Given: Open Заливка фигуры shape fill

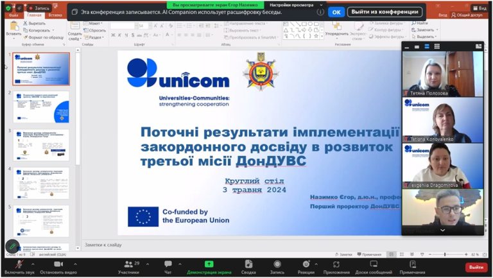Looking at the screenshot, I should [386, 23].
